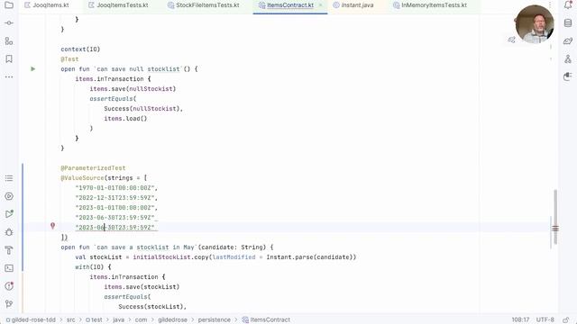Image resolution: width=577 pixels, height=324 pixels.
Task: Open the TODO list tool window
Action: coord(9,178)
